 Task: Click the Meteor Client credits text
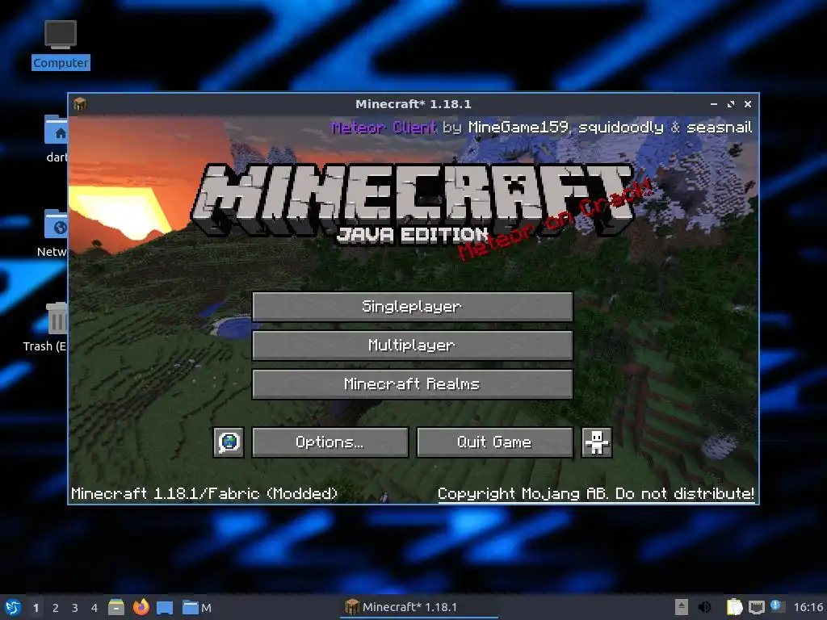(542, 127)
